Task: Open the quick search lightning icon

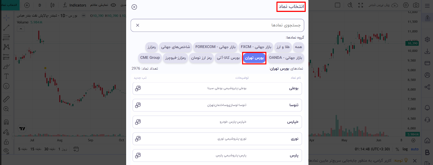Action: pyautogui.click(x=350, y=5)
